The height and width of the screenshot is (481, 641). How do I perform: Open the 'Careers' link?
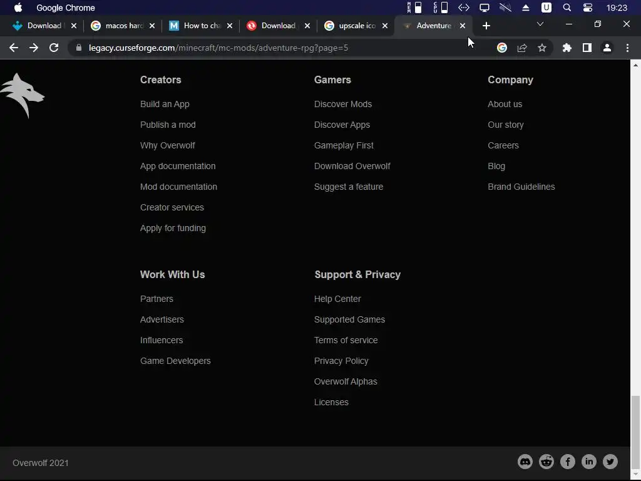pos(503,145)
